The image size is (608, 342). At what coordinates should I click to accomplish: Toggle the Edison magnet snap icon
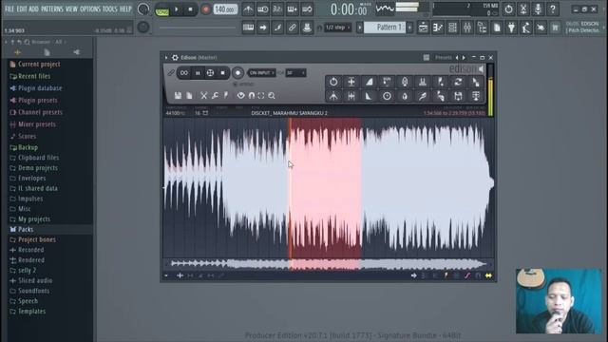pyautogui.click(x=251, y=95)
